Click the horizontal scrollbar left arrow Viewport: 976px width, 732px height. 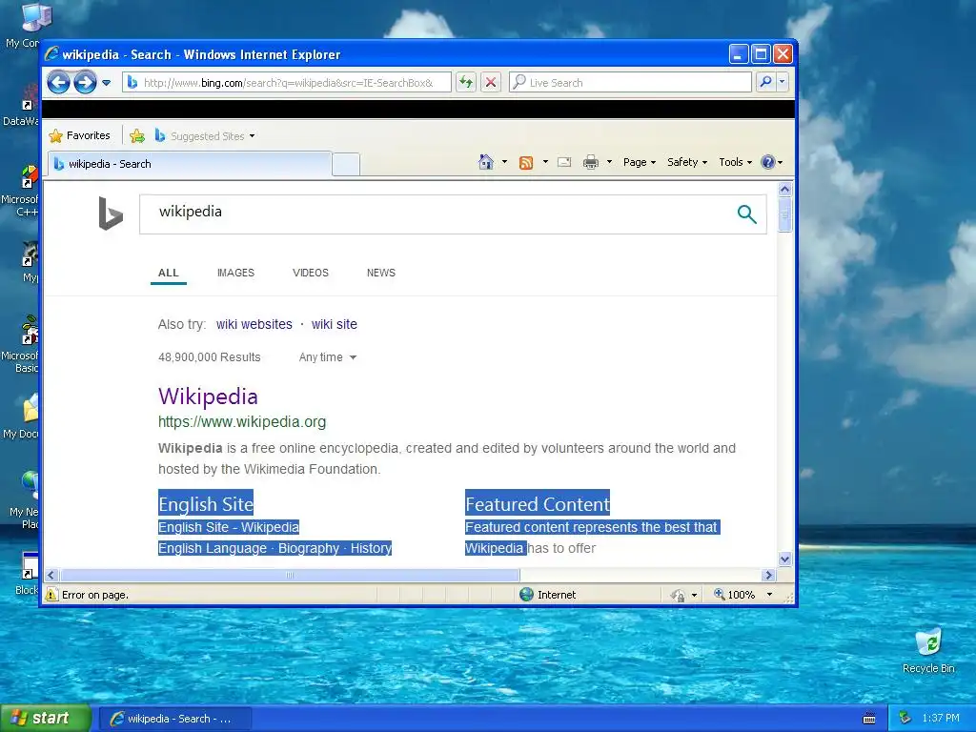click(x=51, y=575)
